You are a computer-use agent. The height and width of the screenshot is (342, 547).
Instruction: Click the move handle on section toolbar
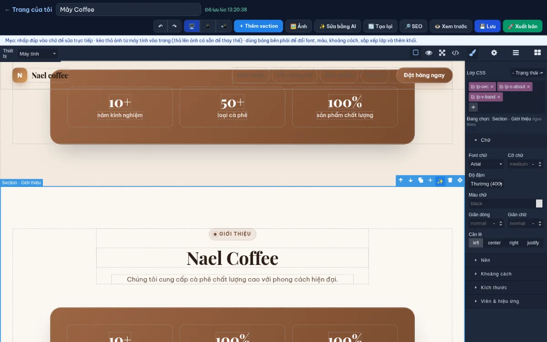(x=460, y=181)
